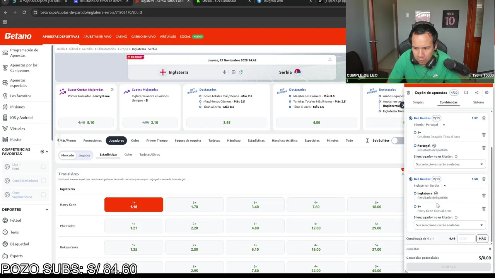Remove Cristiano Ronaldo Tiros al Arco selection
Viewport: 495px width, 278px height.
pos(484,135)
